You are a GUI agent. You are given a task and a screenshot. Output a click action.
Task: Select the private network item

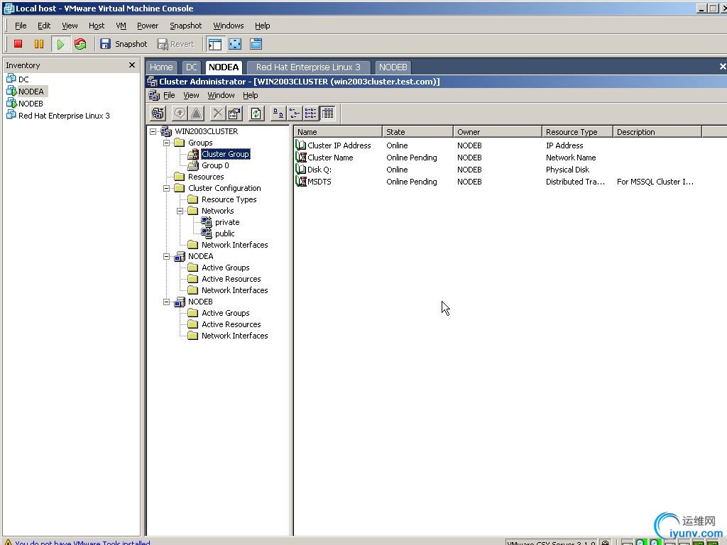(x=226, y=222)
